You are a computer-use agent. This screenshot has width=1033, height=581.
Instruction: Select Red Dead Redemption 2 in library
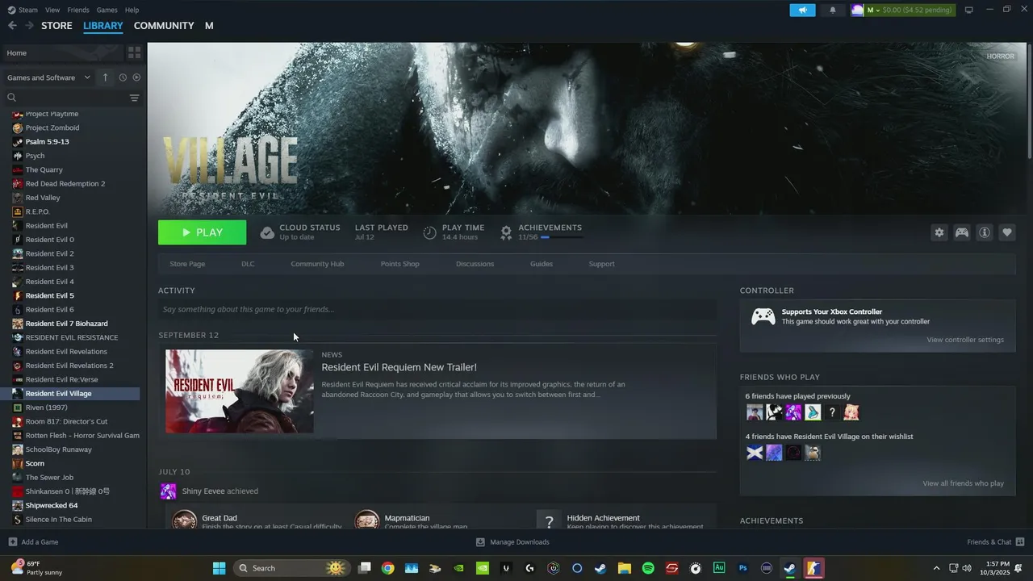click(65, 184)
